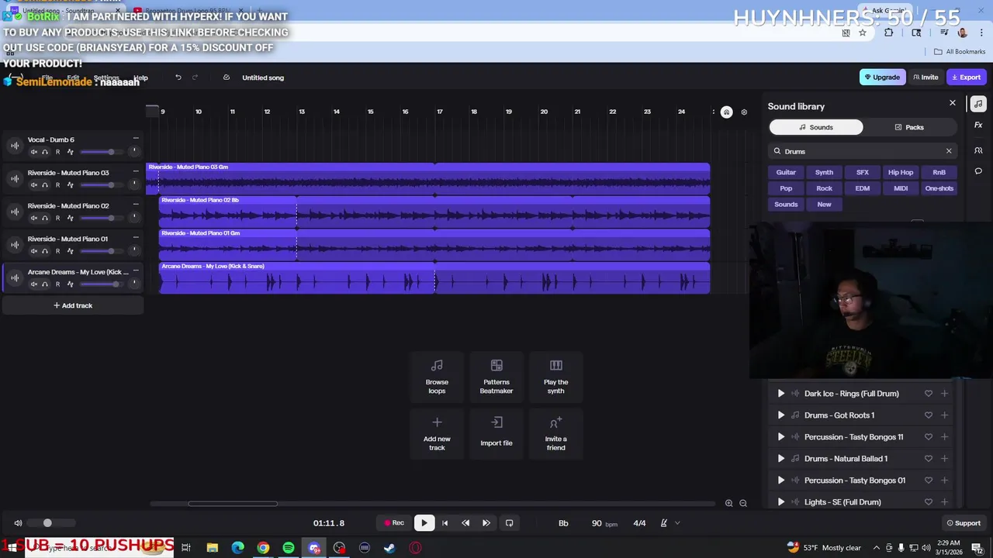Open Play the synth
This screenshot has width=993, height=558.
555,377
